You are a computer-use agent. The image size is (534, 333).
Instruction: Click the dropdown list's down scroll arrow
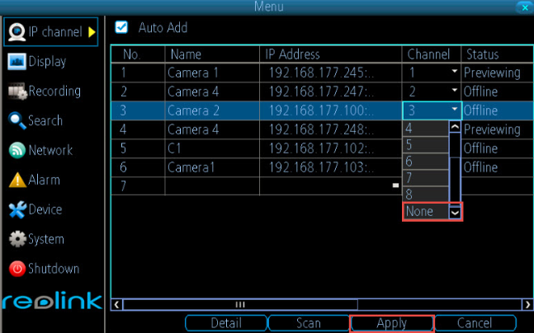pyautogui.click(x=455, y=213)
